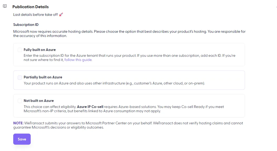Enable the Not built on Azure checkbox

20,101
